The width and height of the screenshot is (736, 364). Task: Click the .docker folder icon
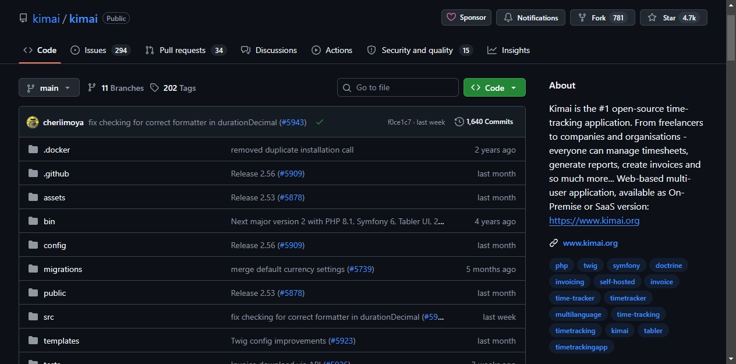(x=33, y=150)
